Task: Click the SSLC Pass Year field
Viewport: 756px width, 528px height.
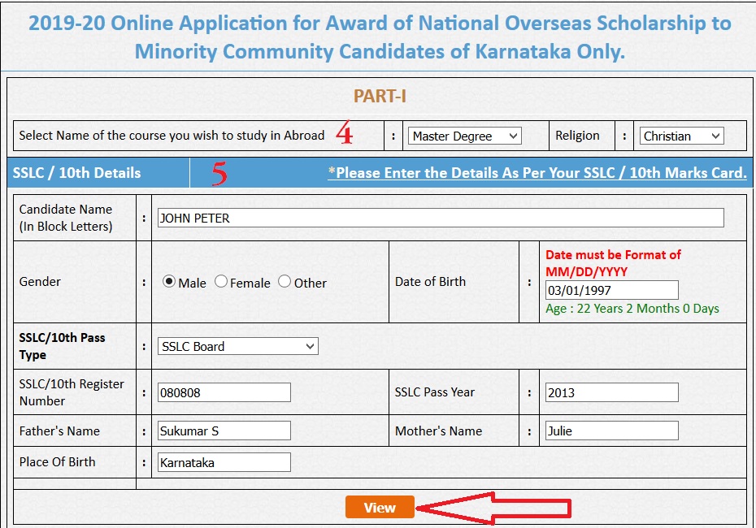Action: point(612,392)
